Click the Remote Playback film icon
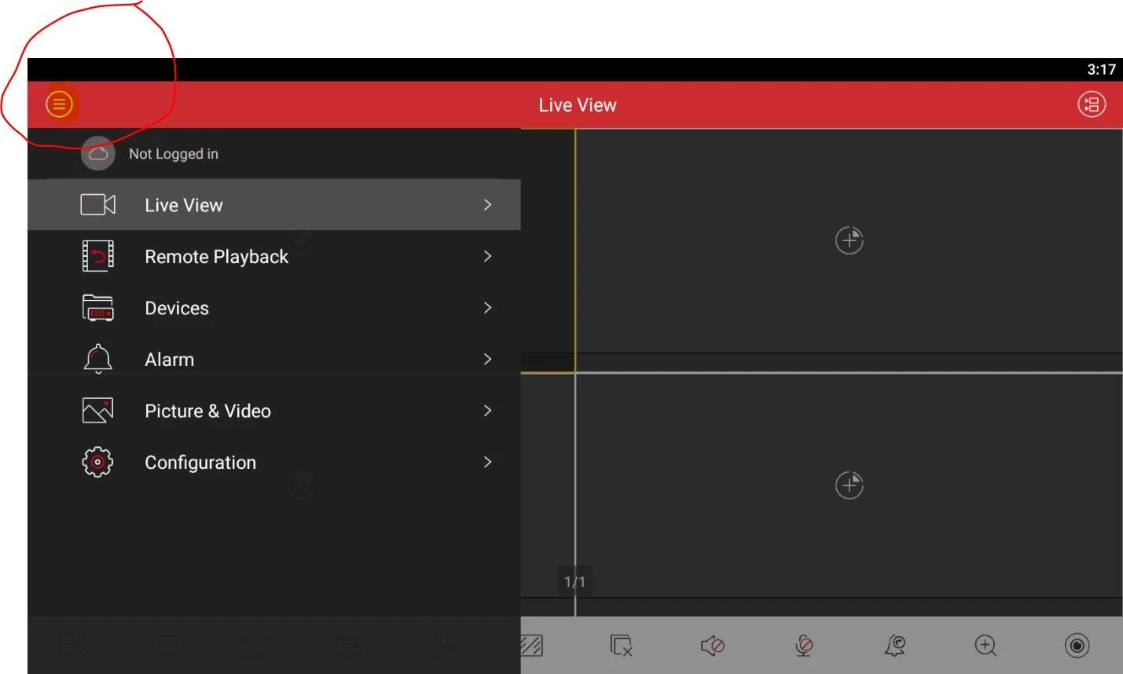The image size is (1123, 674). tap(97, 256)
